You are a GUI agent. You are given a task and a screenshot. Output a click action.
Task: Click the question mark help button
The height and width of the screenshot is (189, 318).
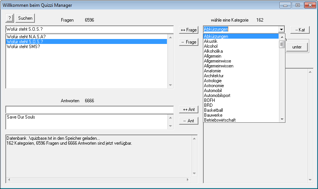click(x=10, y=18)
